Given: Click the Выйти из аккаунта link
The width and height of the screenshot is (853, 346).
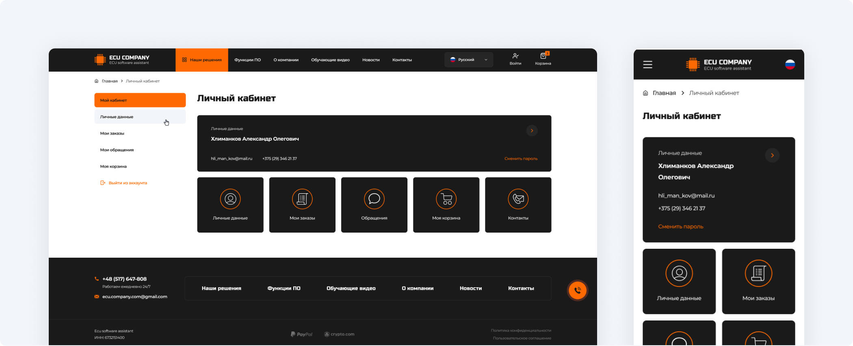Looking at the screenshot, I should 128,183.
